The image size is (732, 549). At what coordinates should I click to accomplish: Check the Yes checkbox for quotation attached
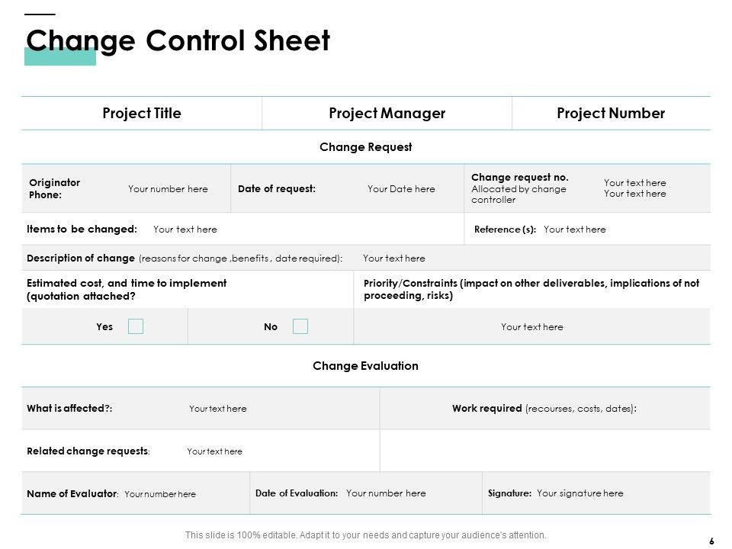coord(136,326)
